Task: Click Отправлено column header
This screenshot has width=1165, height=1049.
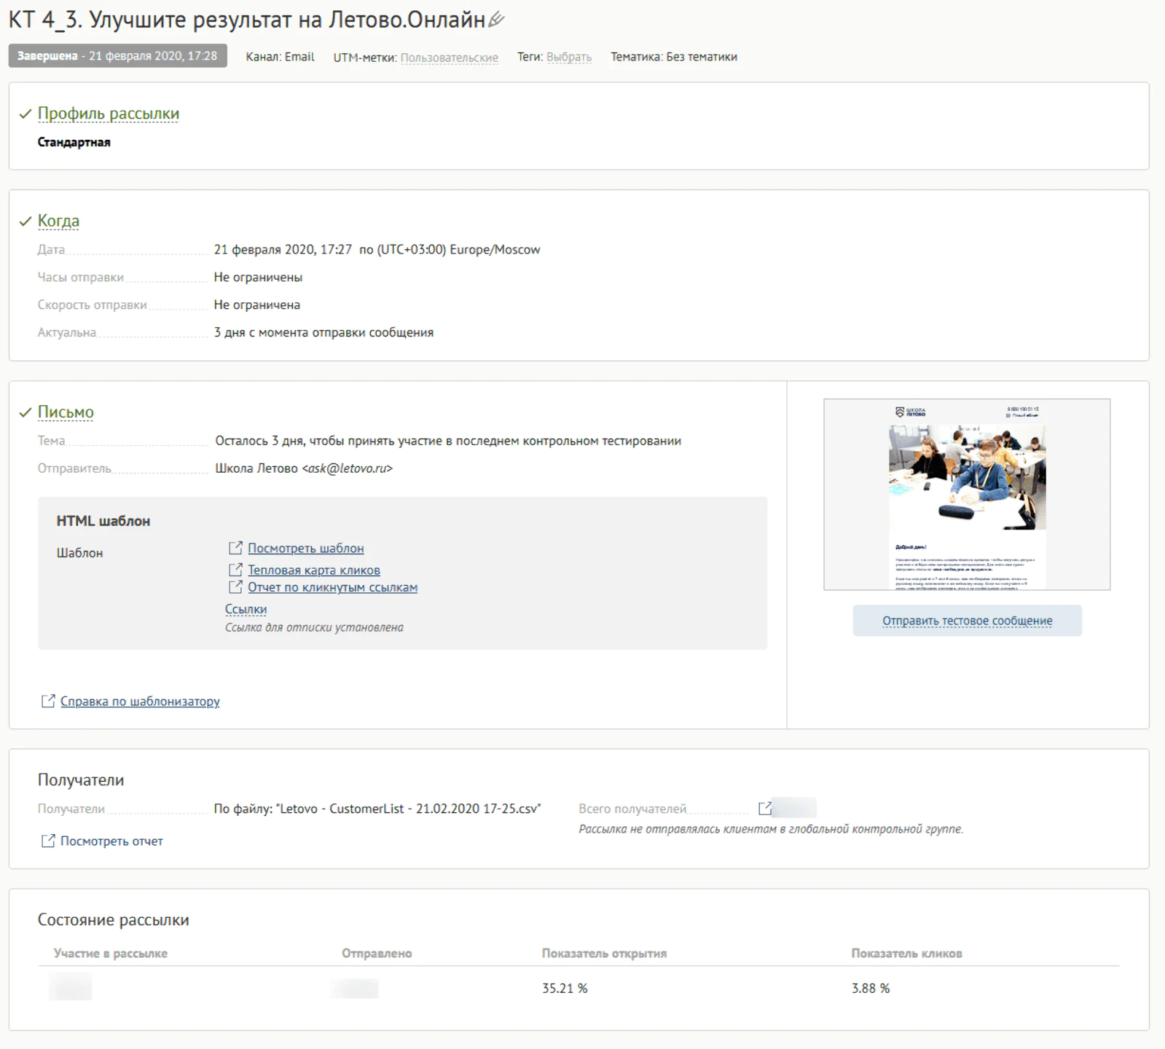Action: coord(377,954)
